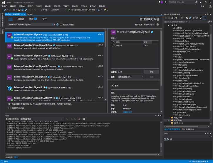The image size is (213, 163).
Task: Click the license link in package details
Action: click(x=128, y=112)
